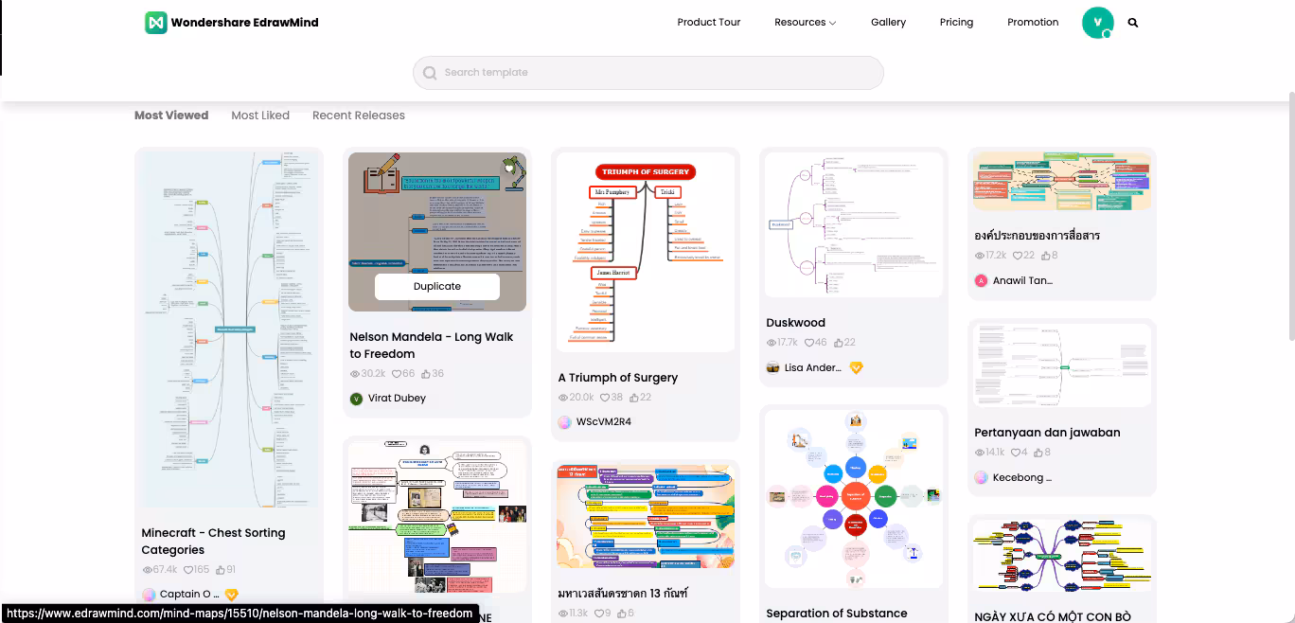Open the Separation of Substance title
This screenshot has width=1295, height=623.
point(837,614)
